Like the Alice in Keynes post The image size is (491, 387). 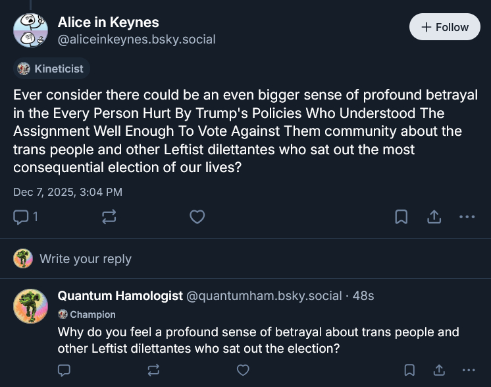point(197,216)
